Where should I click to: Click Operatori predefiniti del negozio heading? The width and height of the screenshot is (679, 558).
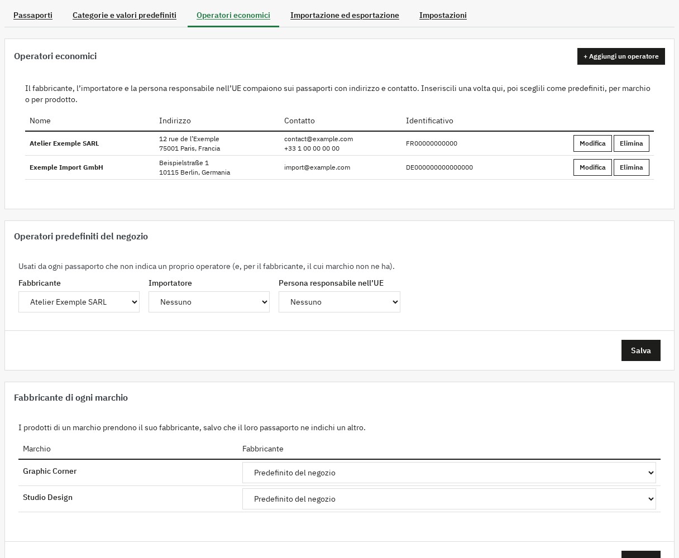point(81,236)
